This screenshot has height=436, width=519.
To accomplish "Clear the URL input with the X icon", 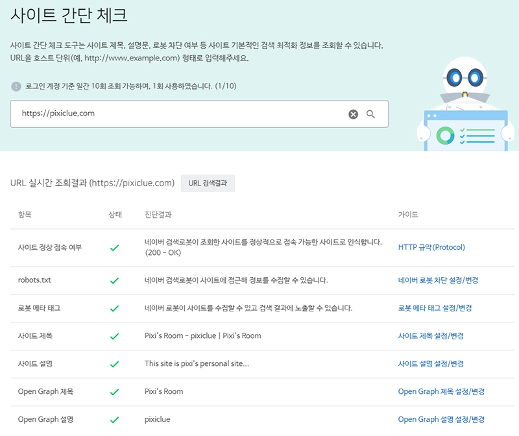I will [x=353, y=114].
